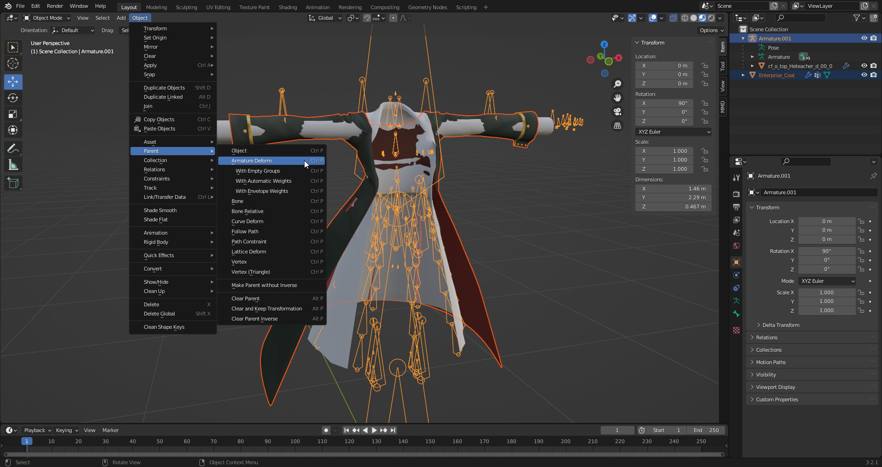Expand the cf_o_top_Heteacher item in the Outliner
882x467 pixels.
[752, 66]
